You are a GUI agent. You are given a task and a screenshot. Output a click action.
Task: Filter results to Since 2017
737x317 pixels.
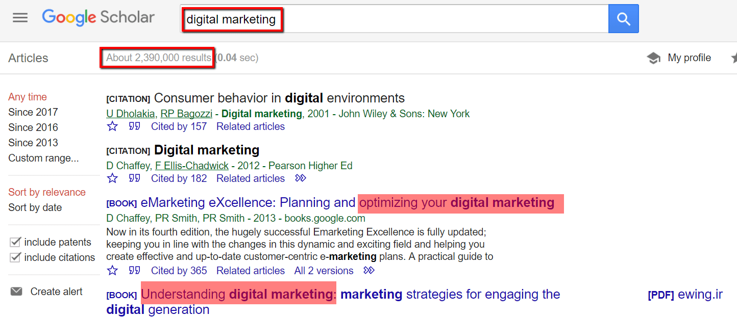(x=33, y=112)
